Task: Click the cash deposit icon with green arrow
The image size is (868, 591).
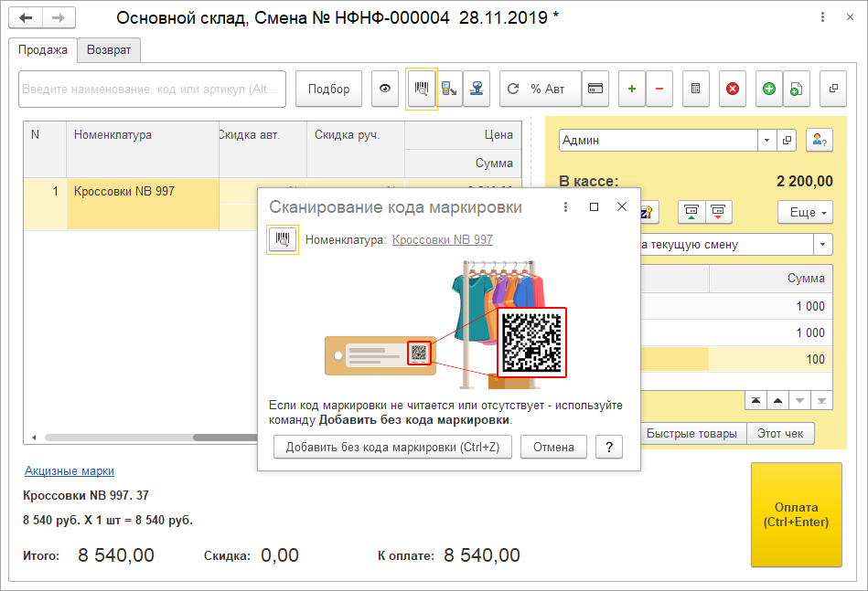Action: 691,212
